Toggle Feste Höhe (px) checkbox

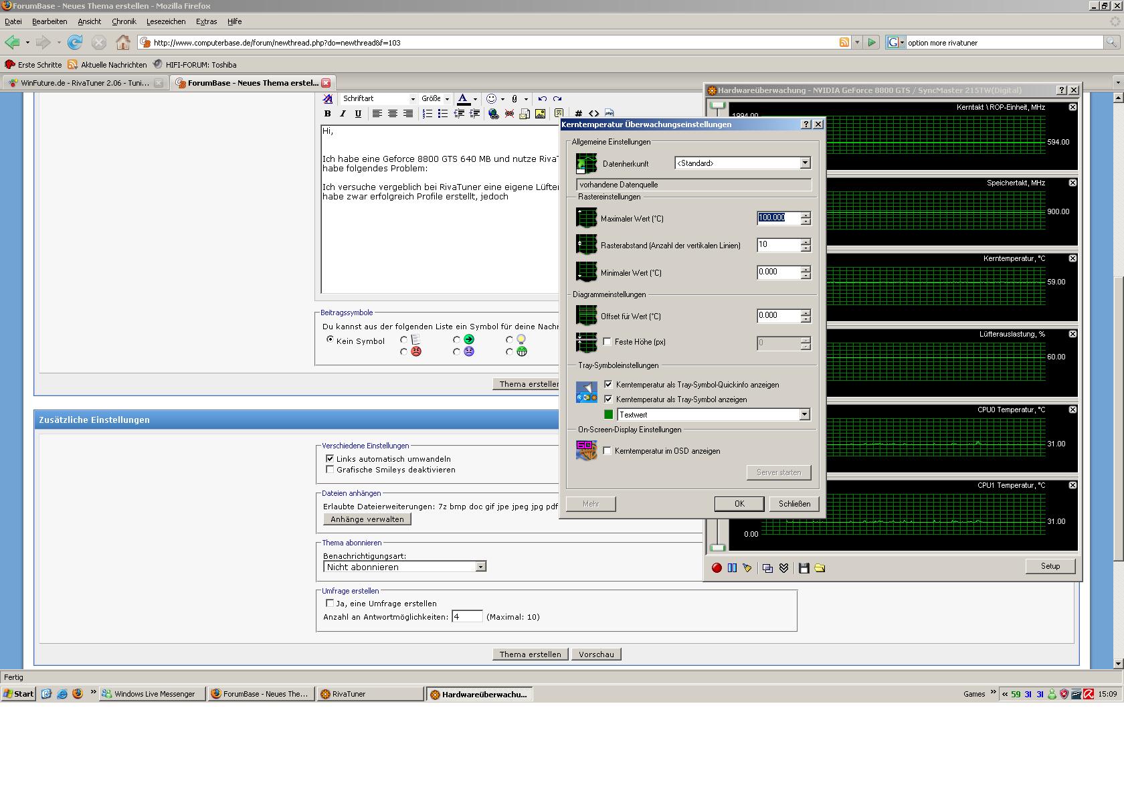(x=607, y=342)
